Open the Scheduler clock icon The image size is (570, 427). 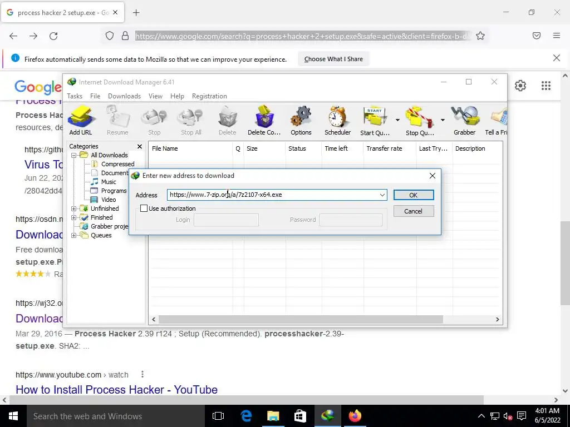338,121
